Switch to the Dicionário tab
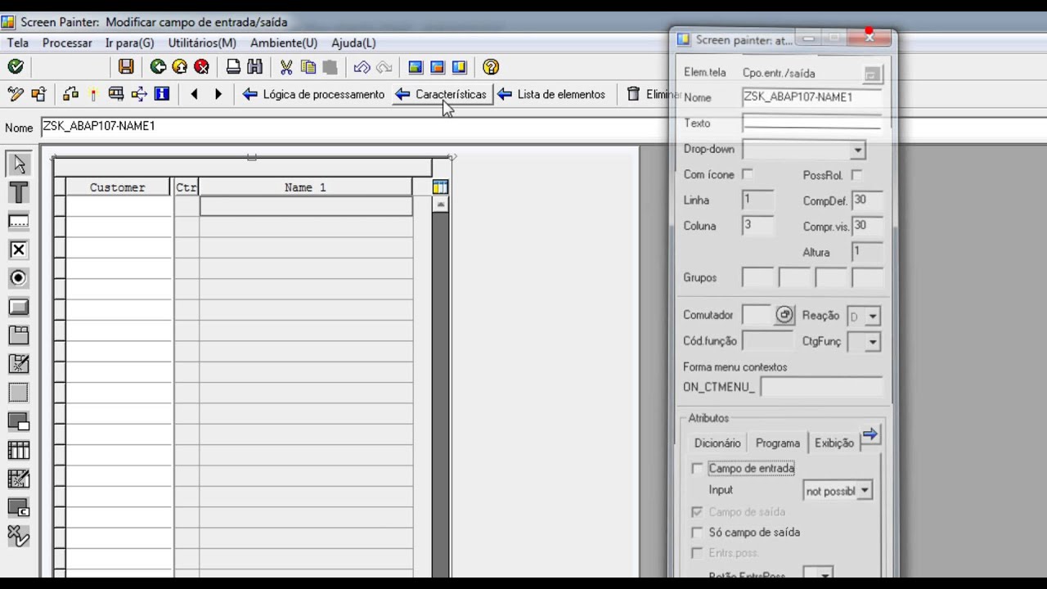Image resolution: width=1047 pixels, height=589 pixels. (717, 443)
